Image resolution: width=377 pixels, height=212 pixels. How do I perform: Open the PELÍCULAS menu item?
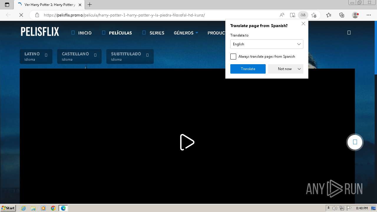coord(117,33)
